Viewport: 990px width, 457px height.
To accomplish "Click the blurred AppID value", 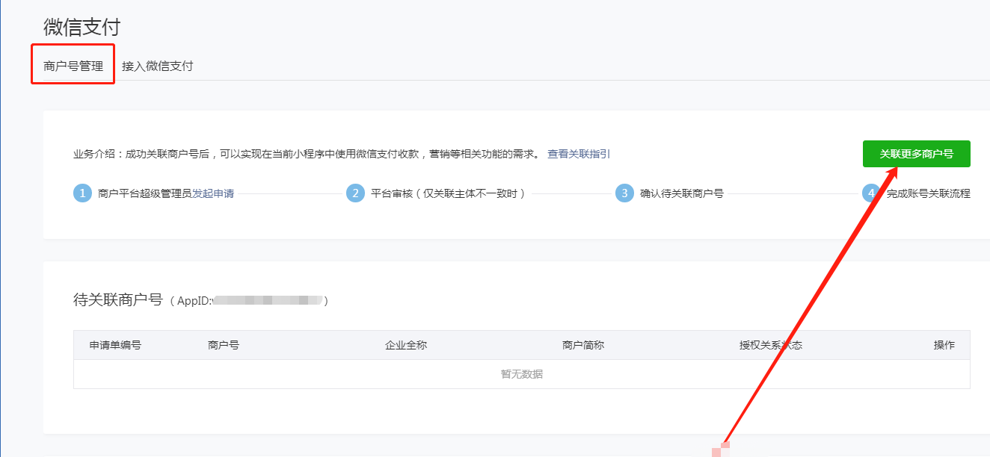I will (x=267, y=300).
